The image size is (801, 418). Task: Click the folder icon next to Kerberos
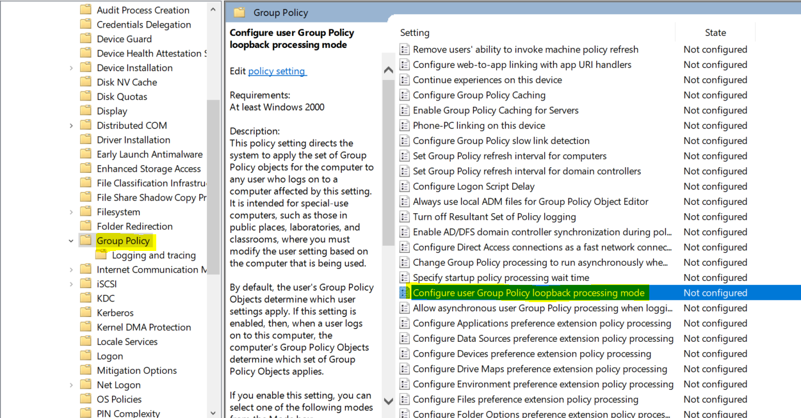[86, 313]
